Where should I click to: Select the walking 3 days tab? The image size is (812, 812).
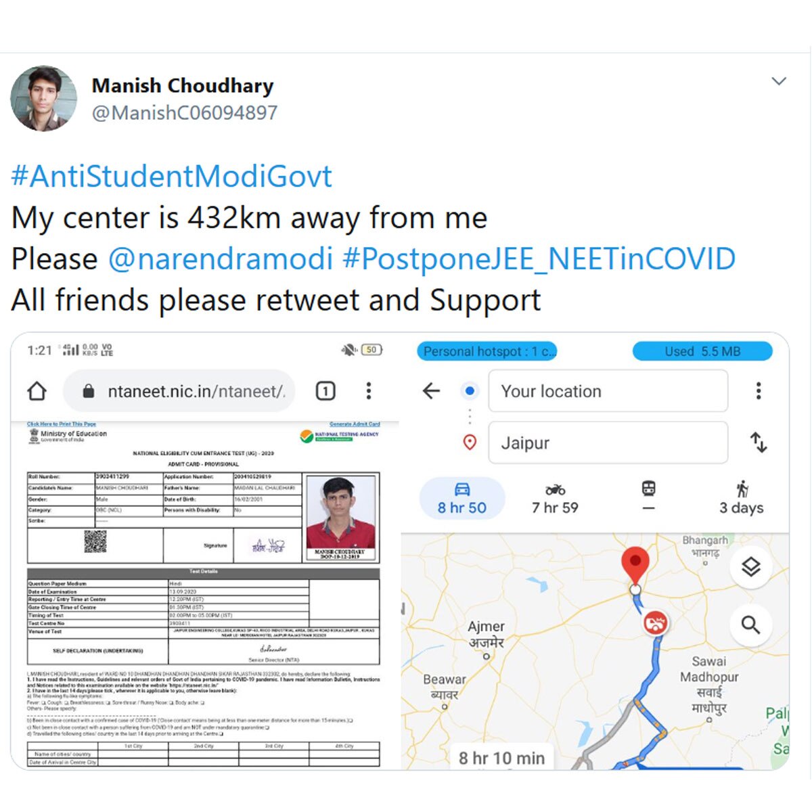point(742,499)
